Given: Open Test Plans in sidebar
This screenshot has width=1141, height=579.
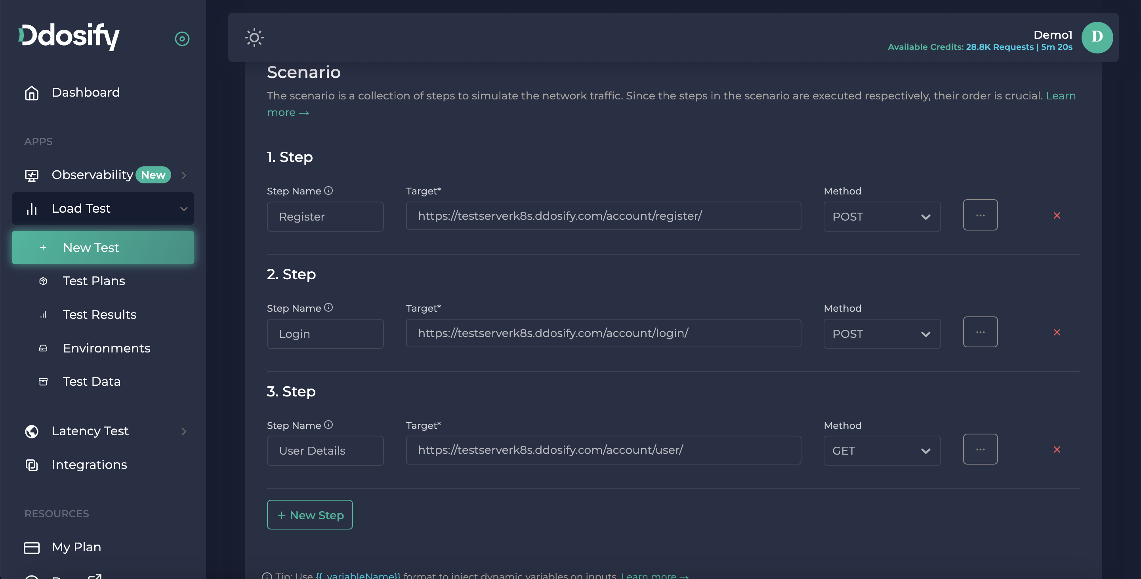Looking at the screenshot, I should 94,281.
